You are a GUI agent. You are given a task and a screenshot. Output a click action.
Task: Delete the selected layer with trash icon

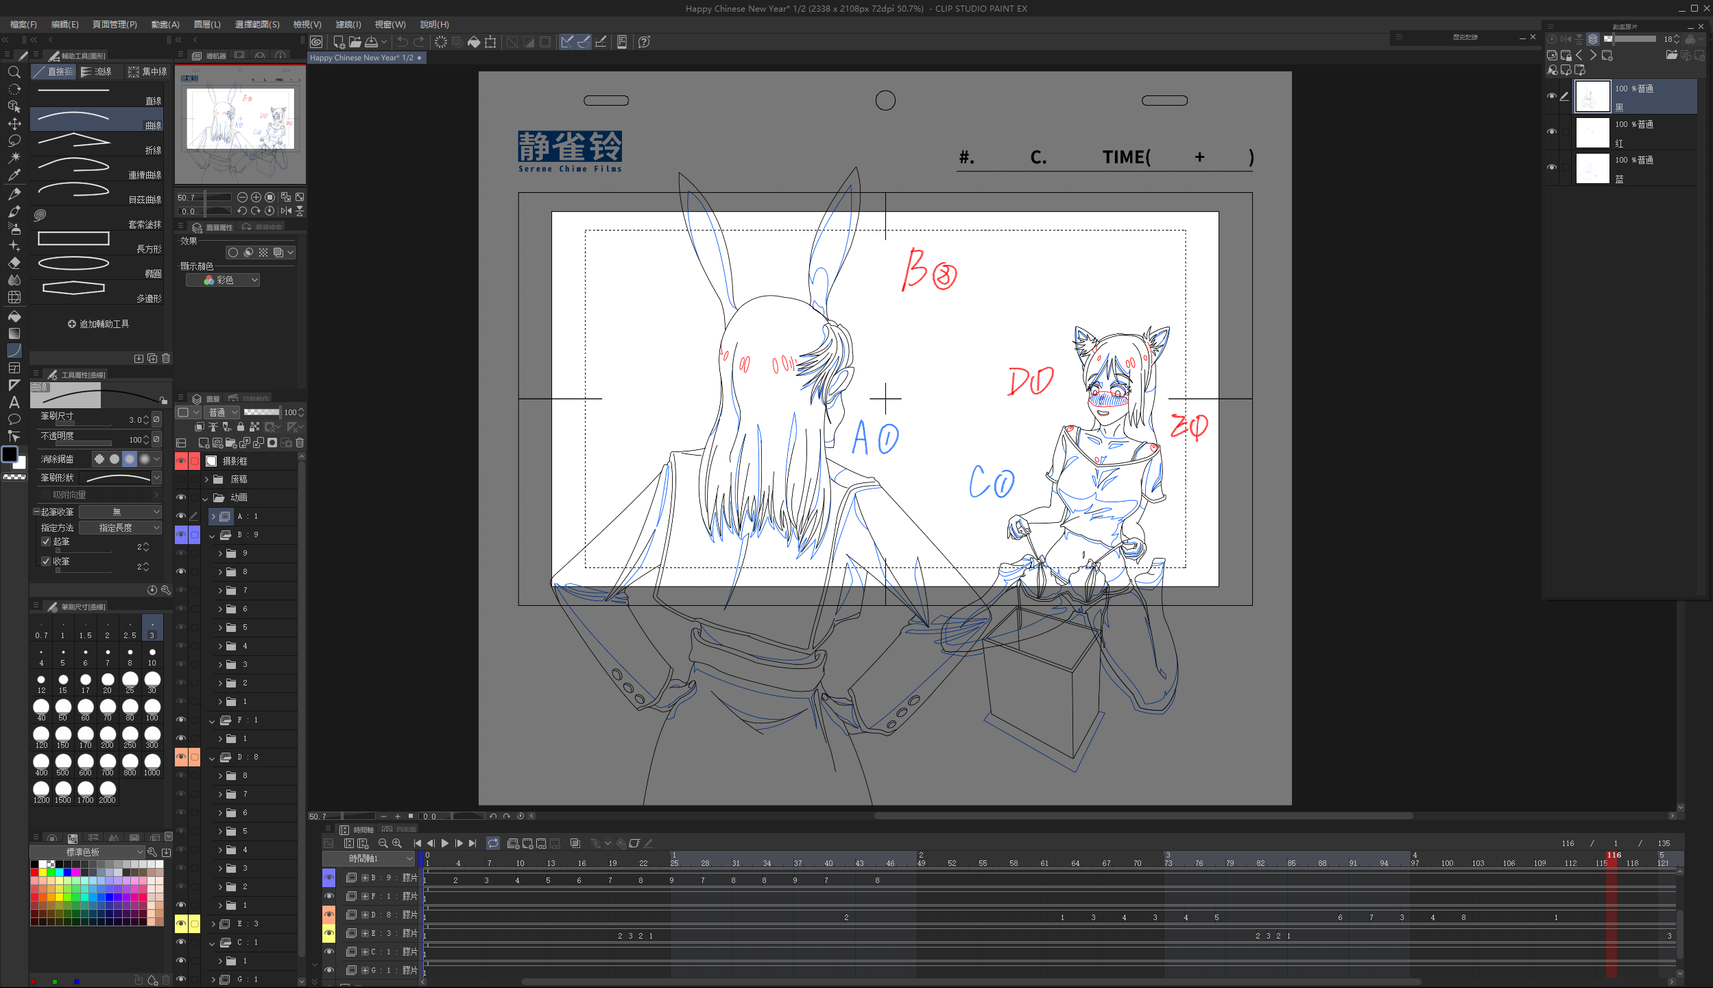tap(300, 443)
